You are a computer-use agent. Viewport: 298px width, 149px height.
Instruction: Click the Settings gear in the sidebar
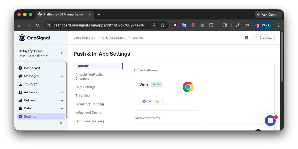(x=20, y=116)
